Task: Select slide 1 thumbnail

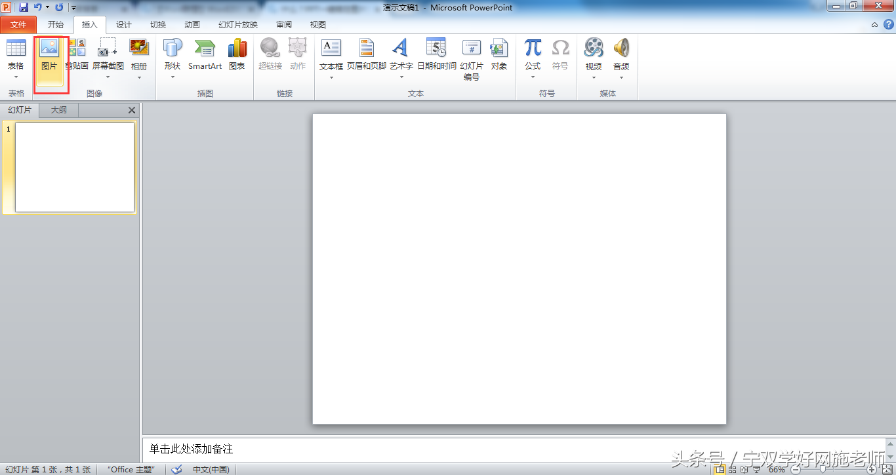Action: (x=75, y=168)
